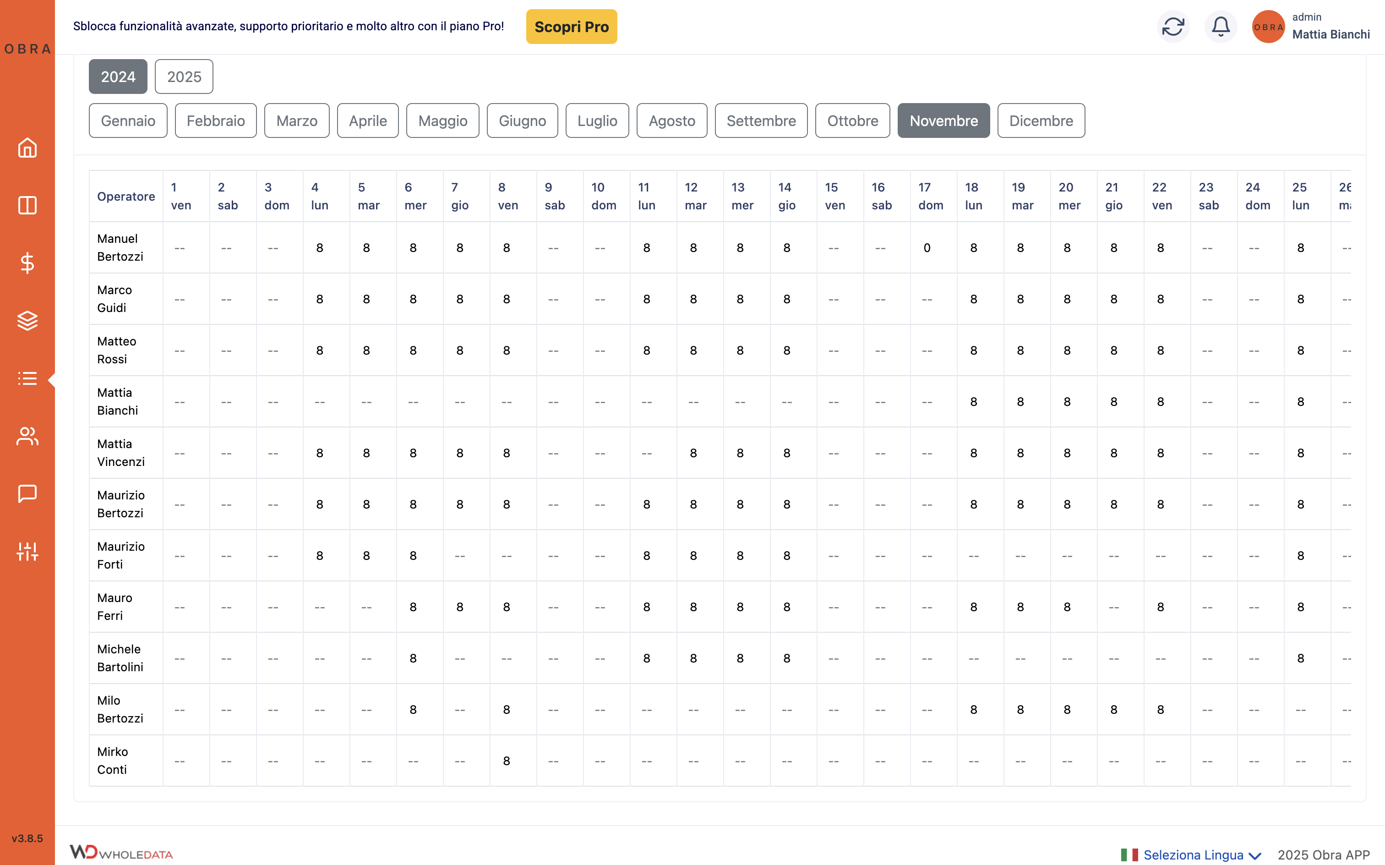The width and height of the screenshot is (1385, 865).
Task: Open the sliders settings sidebar icon
Action: tap(27, 552)
